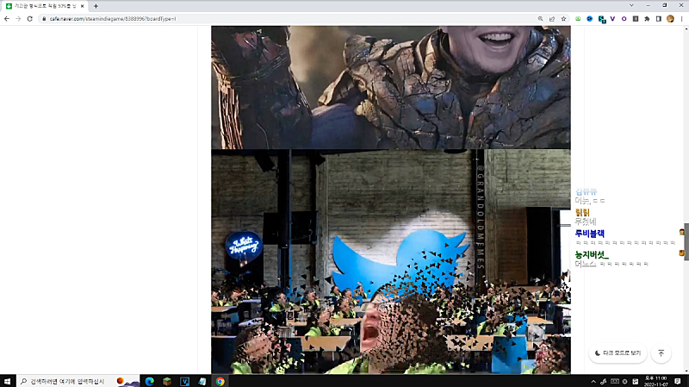689x387 pixels.
Task: Close the Naver Cafe tab
Action: pos(82,6)
